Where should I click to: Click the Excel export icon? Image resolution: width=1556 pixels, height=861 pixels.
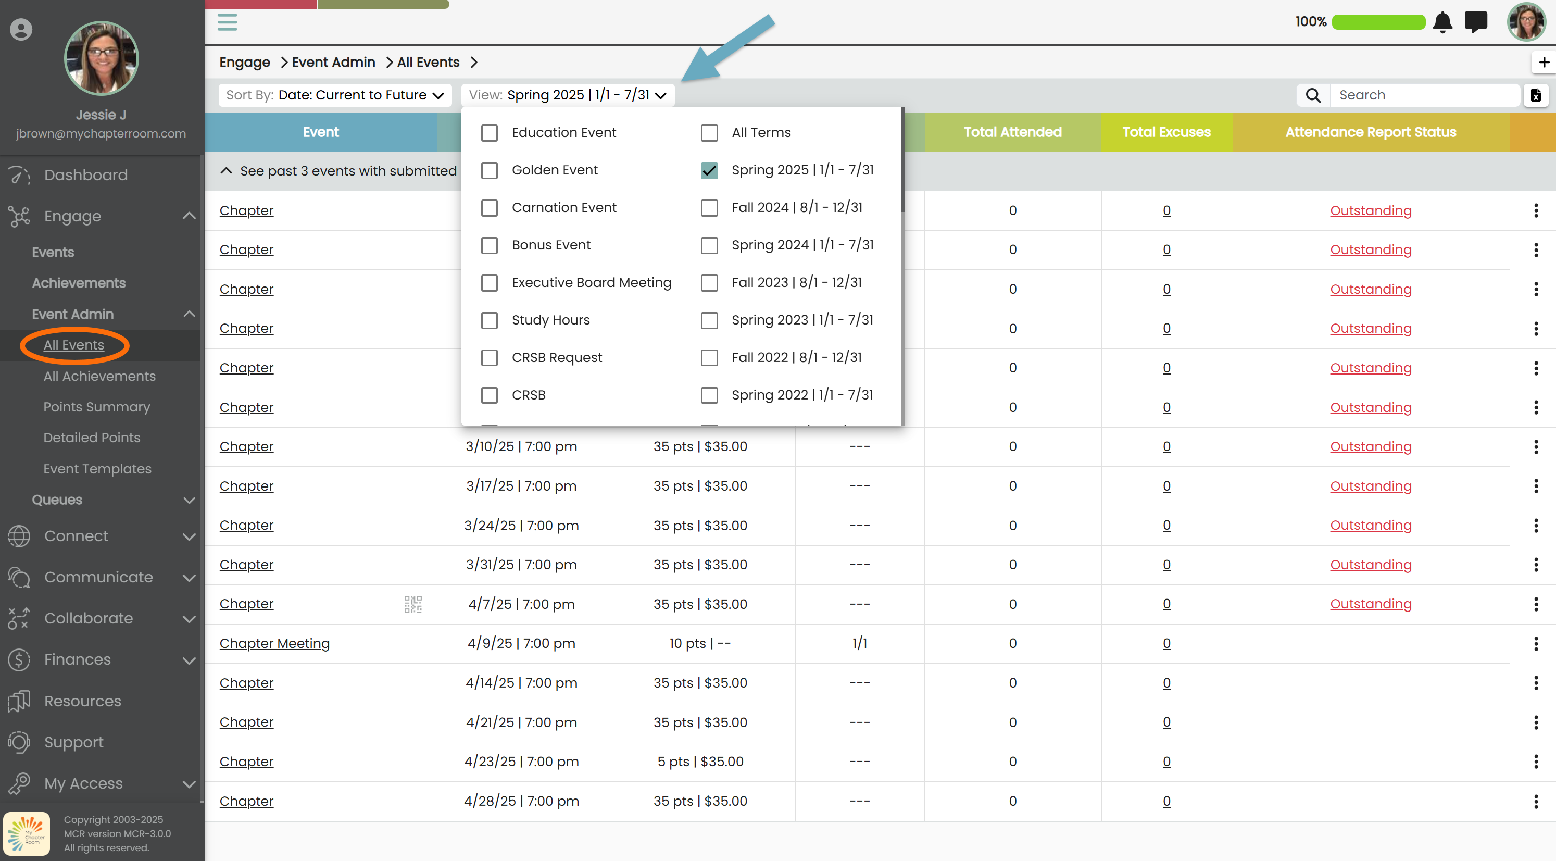(1536, 95)
